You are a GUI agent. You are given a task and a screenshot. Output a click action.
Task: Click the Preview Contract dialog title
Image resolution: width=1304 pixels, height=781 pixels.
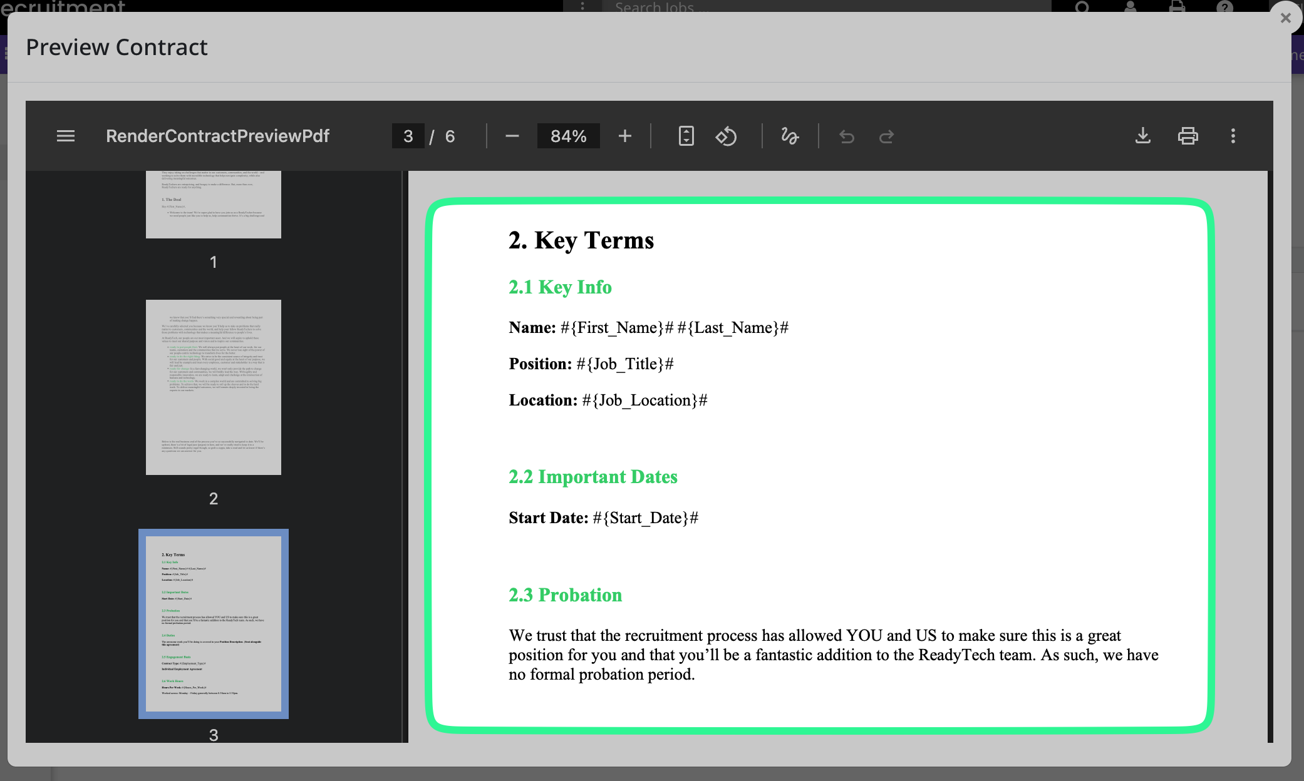click(116, 48)
